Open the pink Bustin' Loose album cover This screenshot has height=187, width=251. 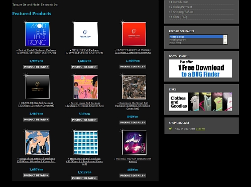tap(86, 87)
